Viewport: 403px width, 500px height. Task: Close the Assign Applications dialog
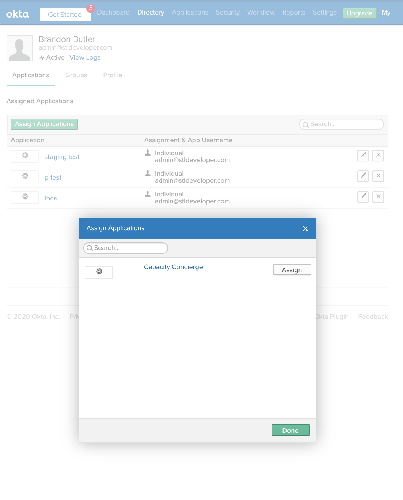(305, 229)
